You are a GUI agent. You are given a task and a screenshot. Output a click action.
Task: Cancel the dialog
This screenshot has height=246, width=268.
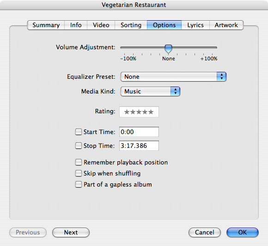205,232
